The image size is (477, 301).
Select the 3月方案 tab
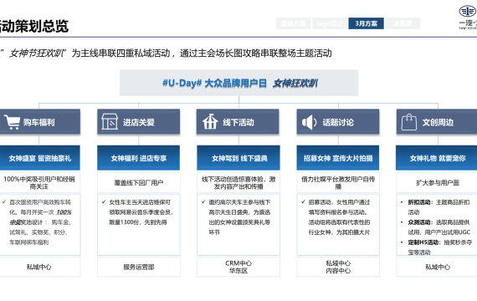(x=366, y=23)
